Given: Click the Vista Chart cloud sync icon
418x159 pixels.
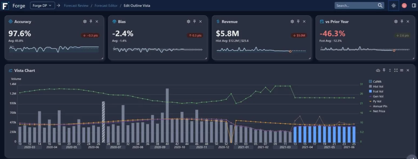Looking at the screenshot, I should coord(378,70).
